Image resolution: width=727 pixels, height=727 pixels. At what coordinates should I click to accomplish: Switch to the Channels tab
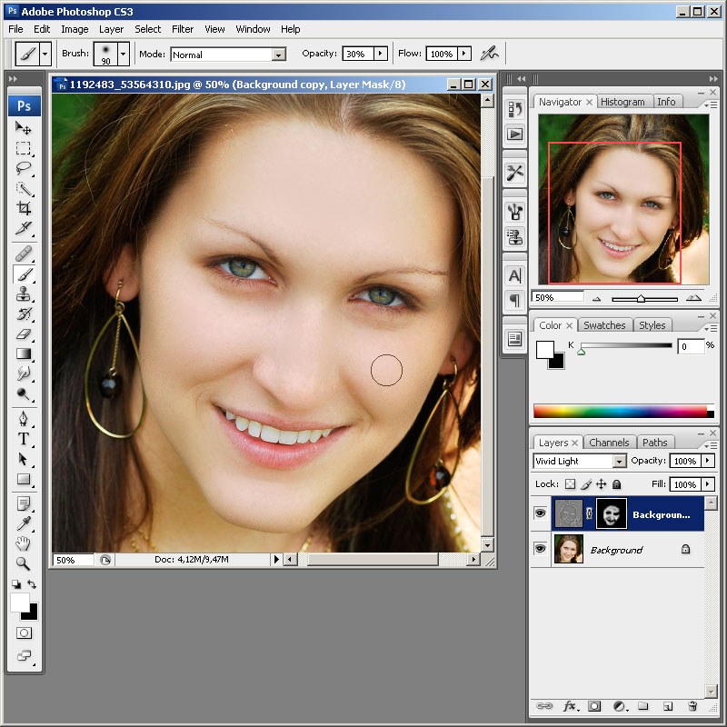[x=609, y=443]
